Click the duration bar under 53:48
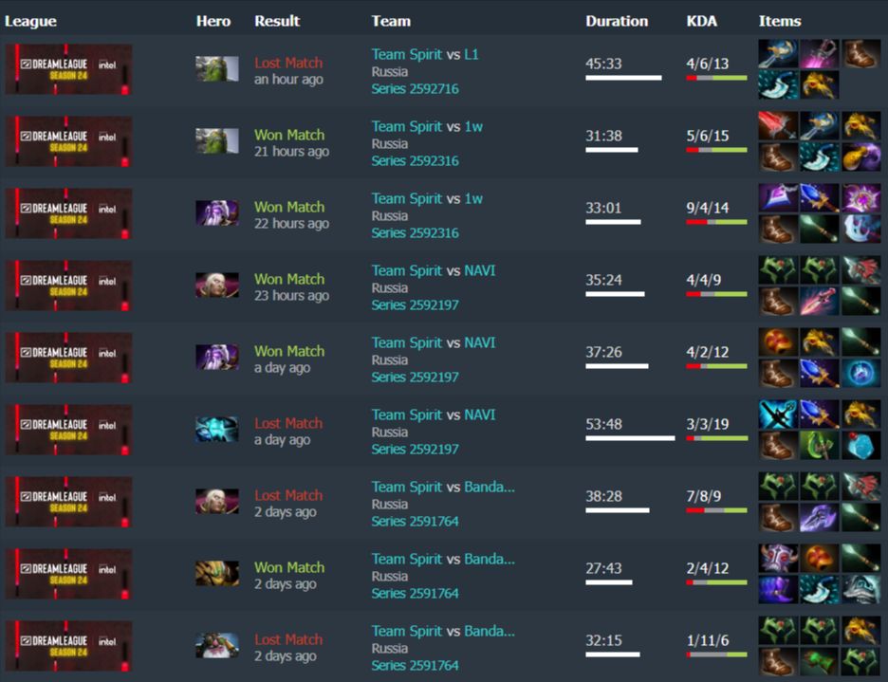Screen dimensions: 888x682 point(630,438)
